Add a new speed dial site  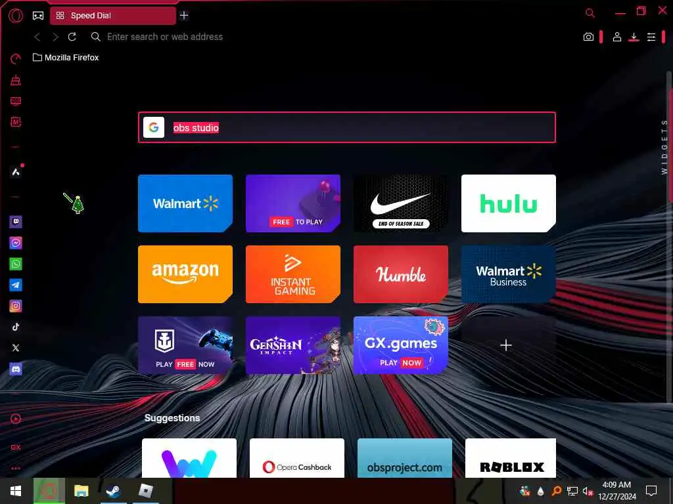click(507, 345)
